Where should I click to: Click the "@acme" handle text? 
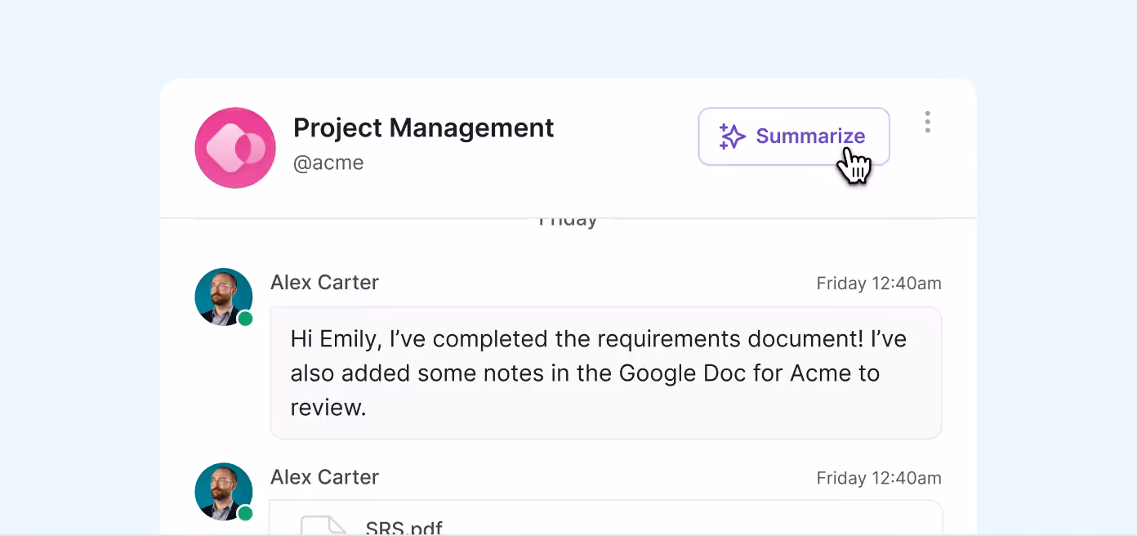(x=328, y=163)
